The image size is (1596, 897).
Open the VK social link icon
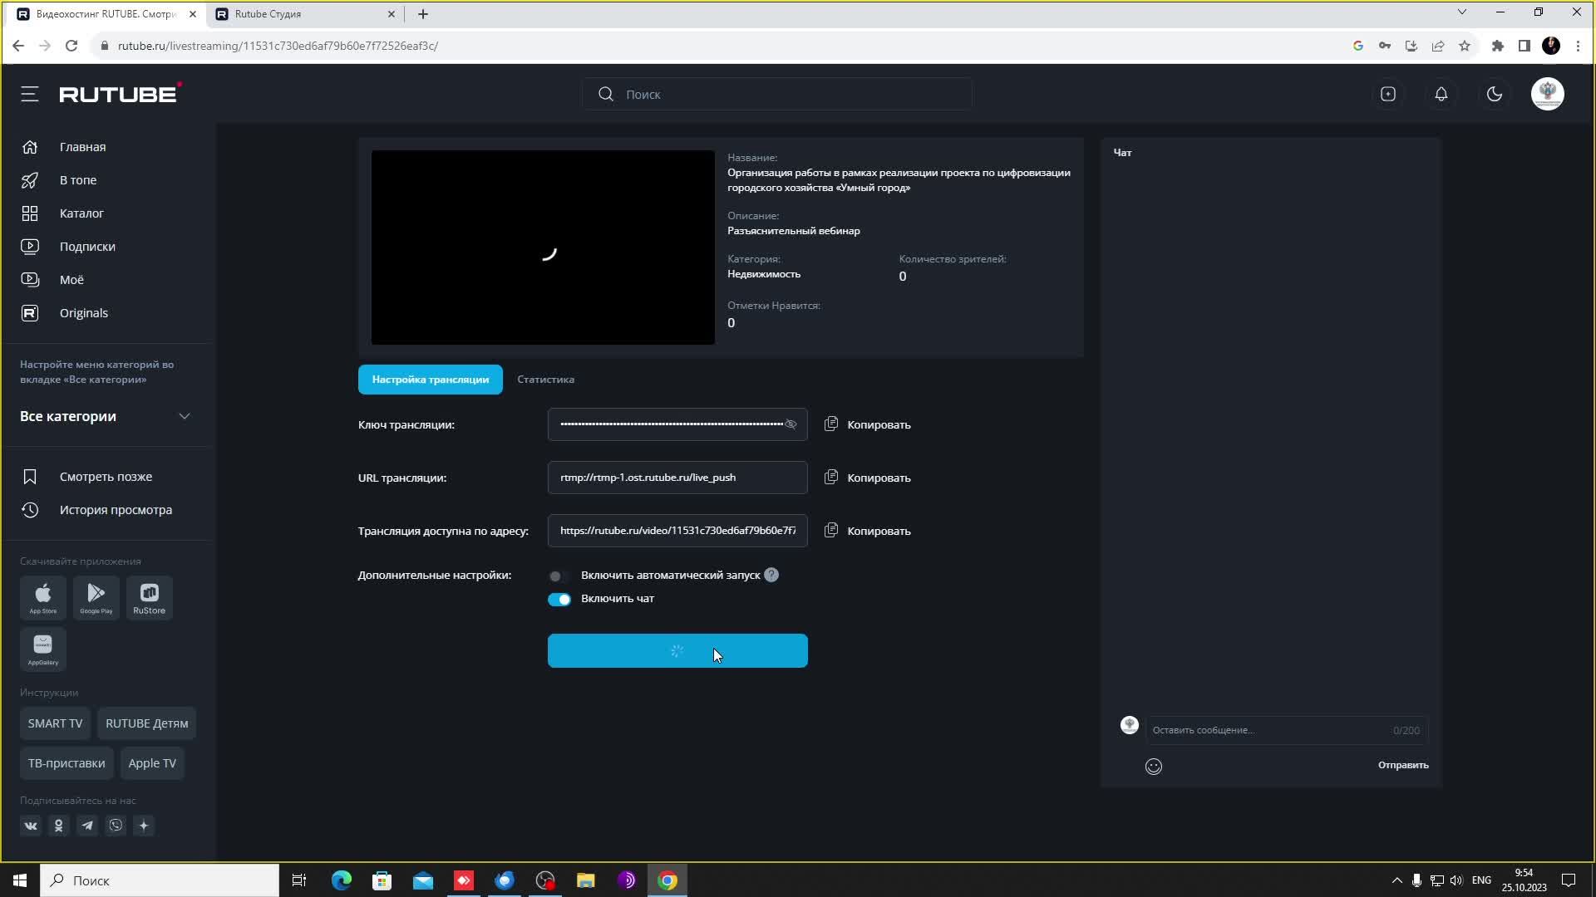[31, 826]
